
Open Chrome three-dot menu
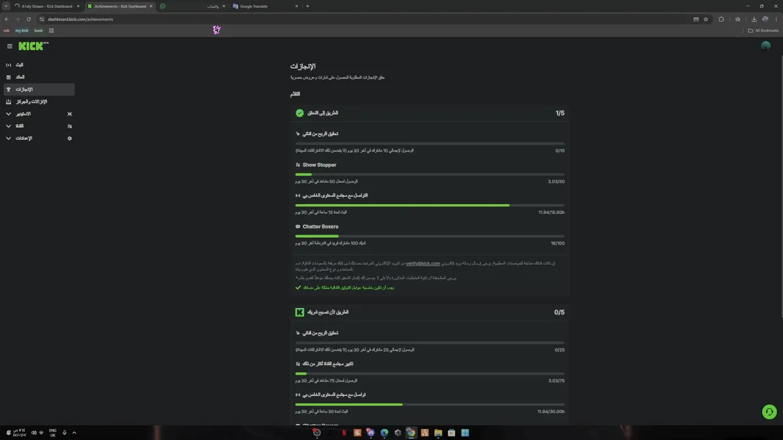click(776, 19)
